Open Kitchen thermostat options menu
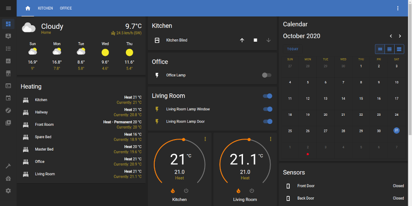This screenshot has width=412, height=206. pyautogui.click(x=205, y=139)
